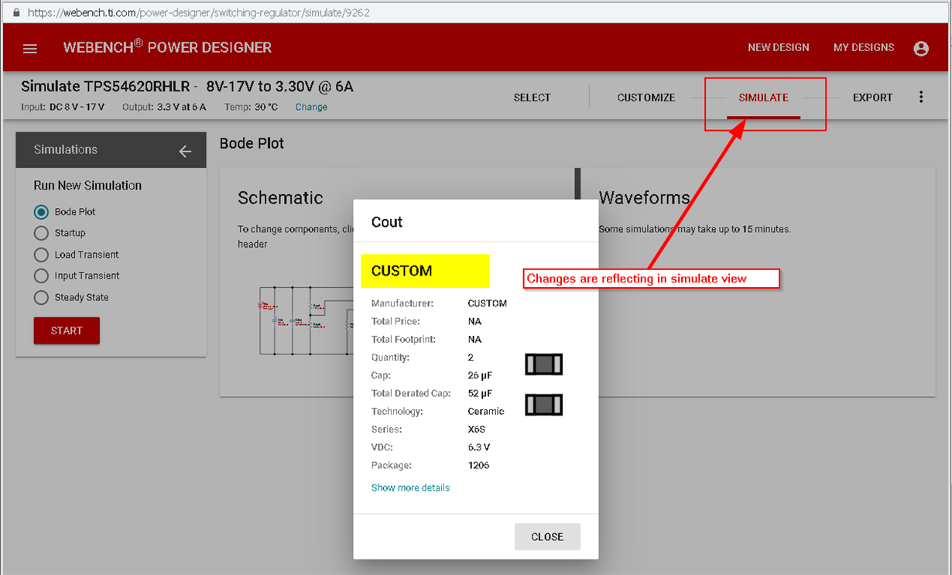952x575 pixels.
Task: Click the Bode Plot section heading
Action: (252, 143)
